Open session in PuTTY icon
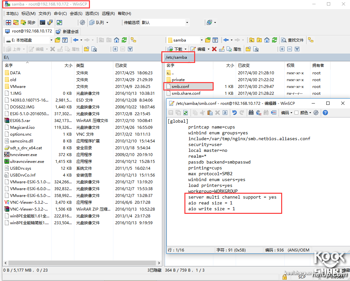The width and height of the screenshot is (350, 281). 50,22
